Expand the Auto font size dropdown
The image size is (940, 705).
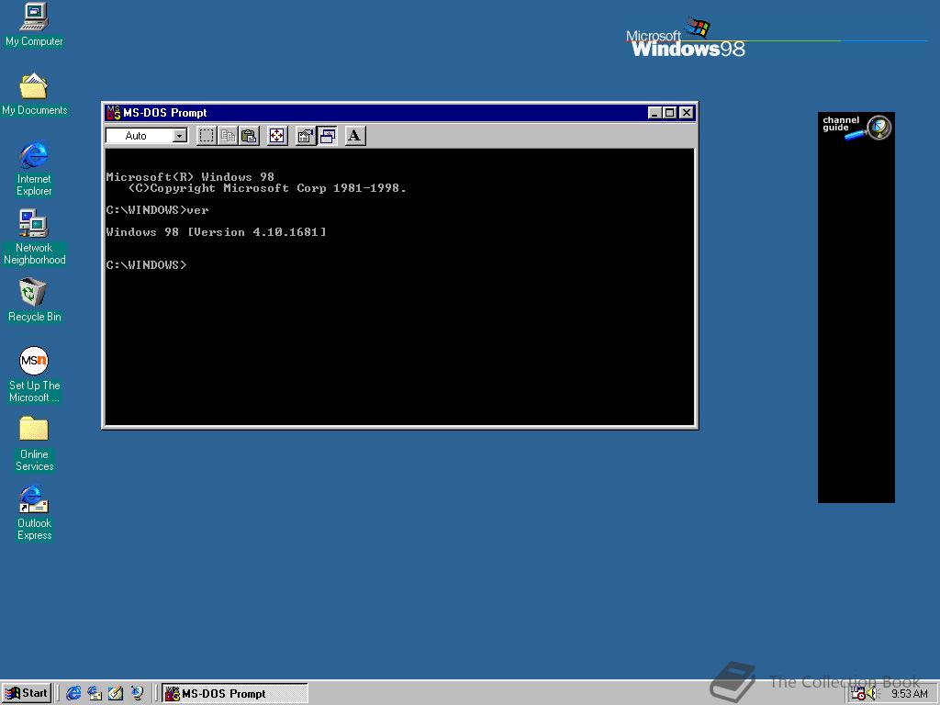[179, 136]
